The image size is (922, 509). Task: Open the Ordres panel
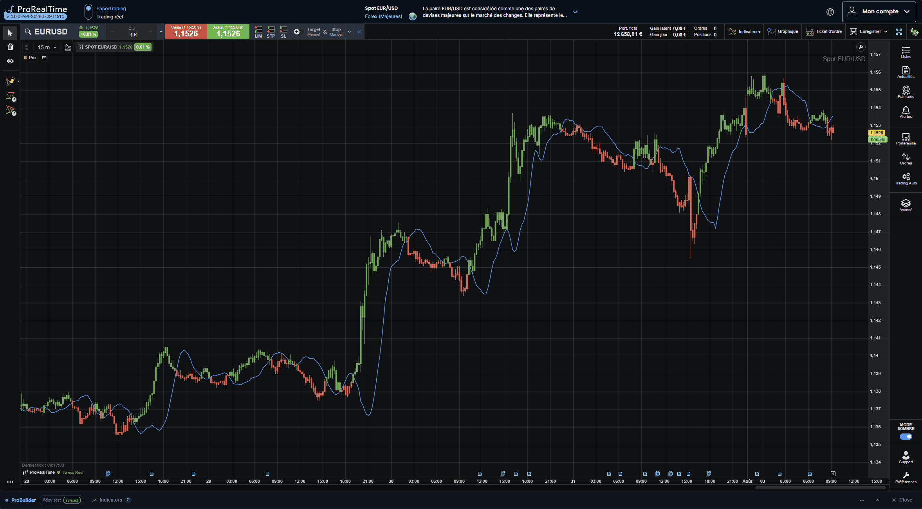tap(906, 159)
